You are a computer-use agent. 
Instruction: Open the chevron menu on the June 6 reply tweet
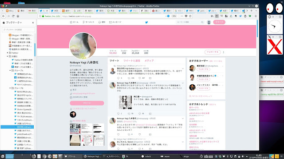(x=182, y=118)
